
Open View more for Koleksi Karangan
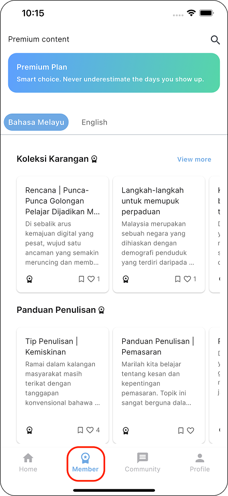click(x=194, y=159)
